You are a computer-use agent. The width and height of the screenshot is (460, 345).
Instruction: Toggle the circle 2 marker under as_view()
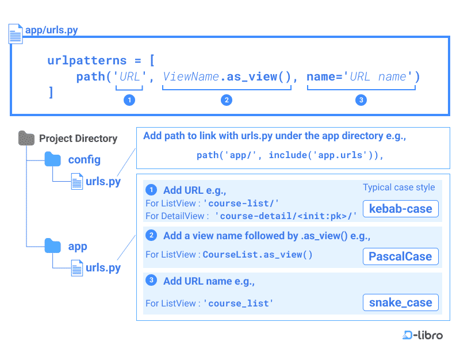coord(227,100)
